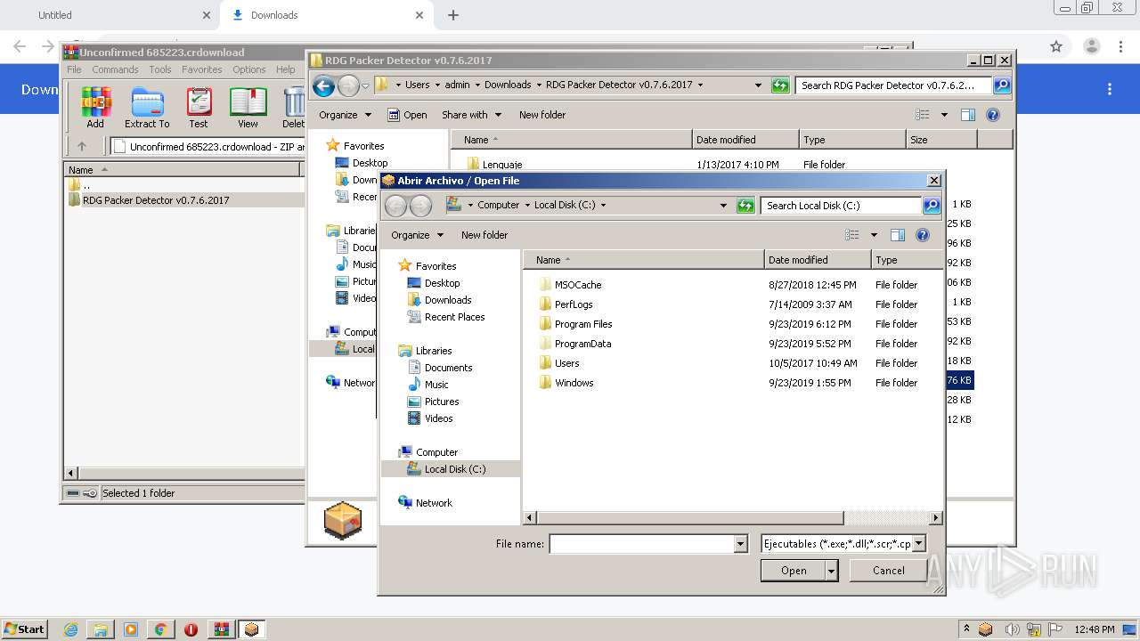Image resolution: width=1140 pixels, height=641 pixels.
Task: Open the File name history dropdown
Action: (x=741, y=544)
